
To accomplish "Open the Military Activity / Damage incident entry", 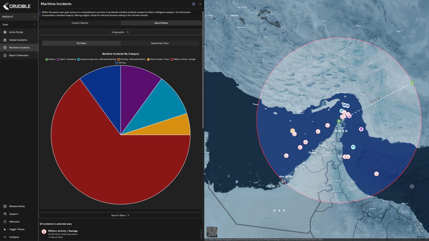I will (x=63, y=231).
